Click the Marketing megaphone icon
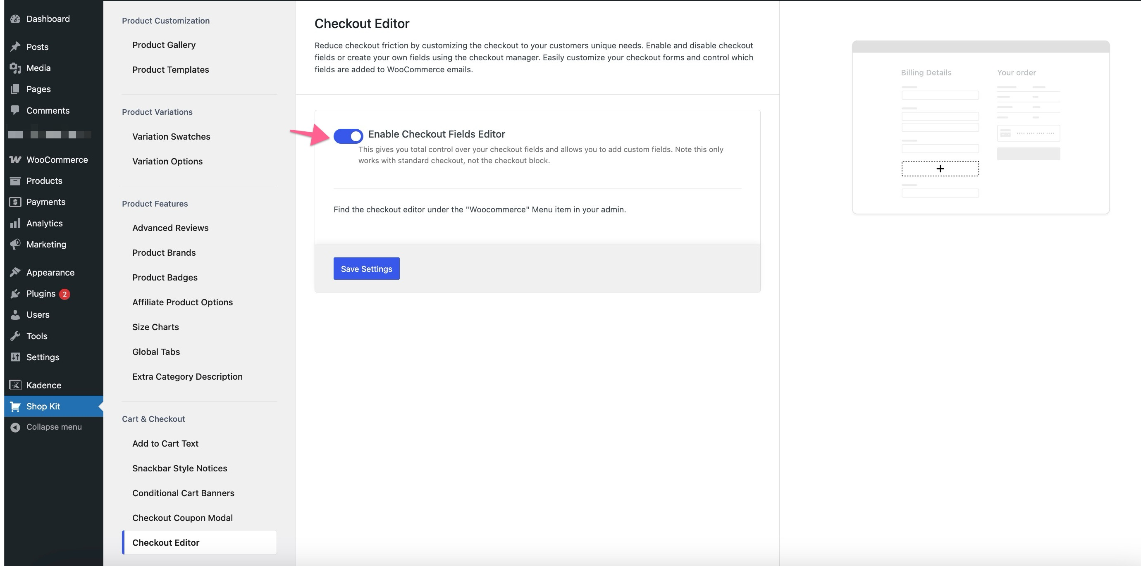The width and height of the screenshot is (1141, 566). (16, 244)
